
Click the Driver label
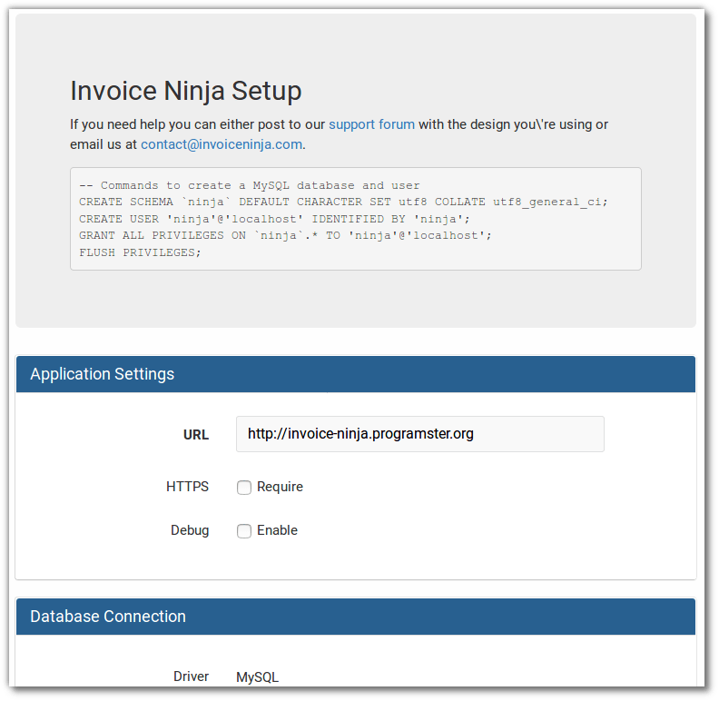click(192, 676)
